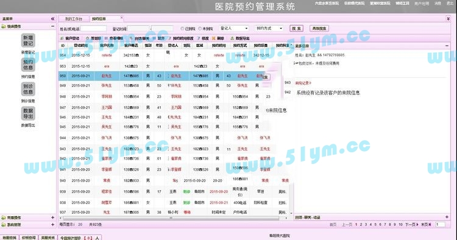Collapse the main menu sidebar with double-arrow
Image resolution: width=457 pixels, height=240 pixels.
tap(52, 19)
